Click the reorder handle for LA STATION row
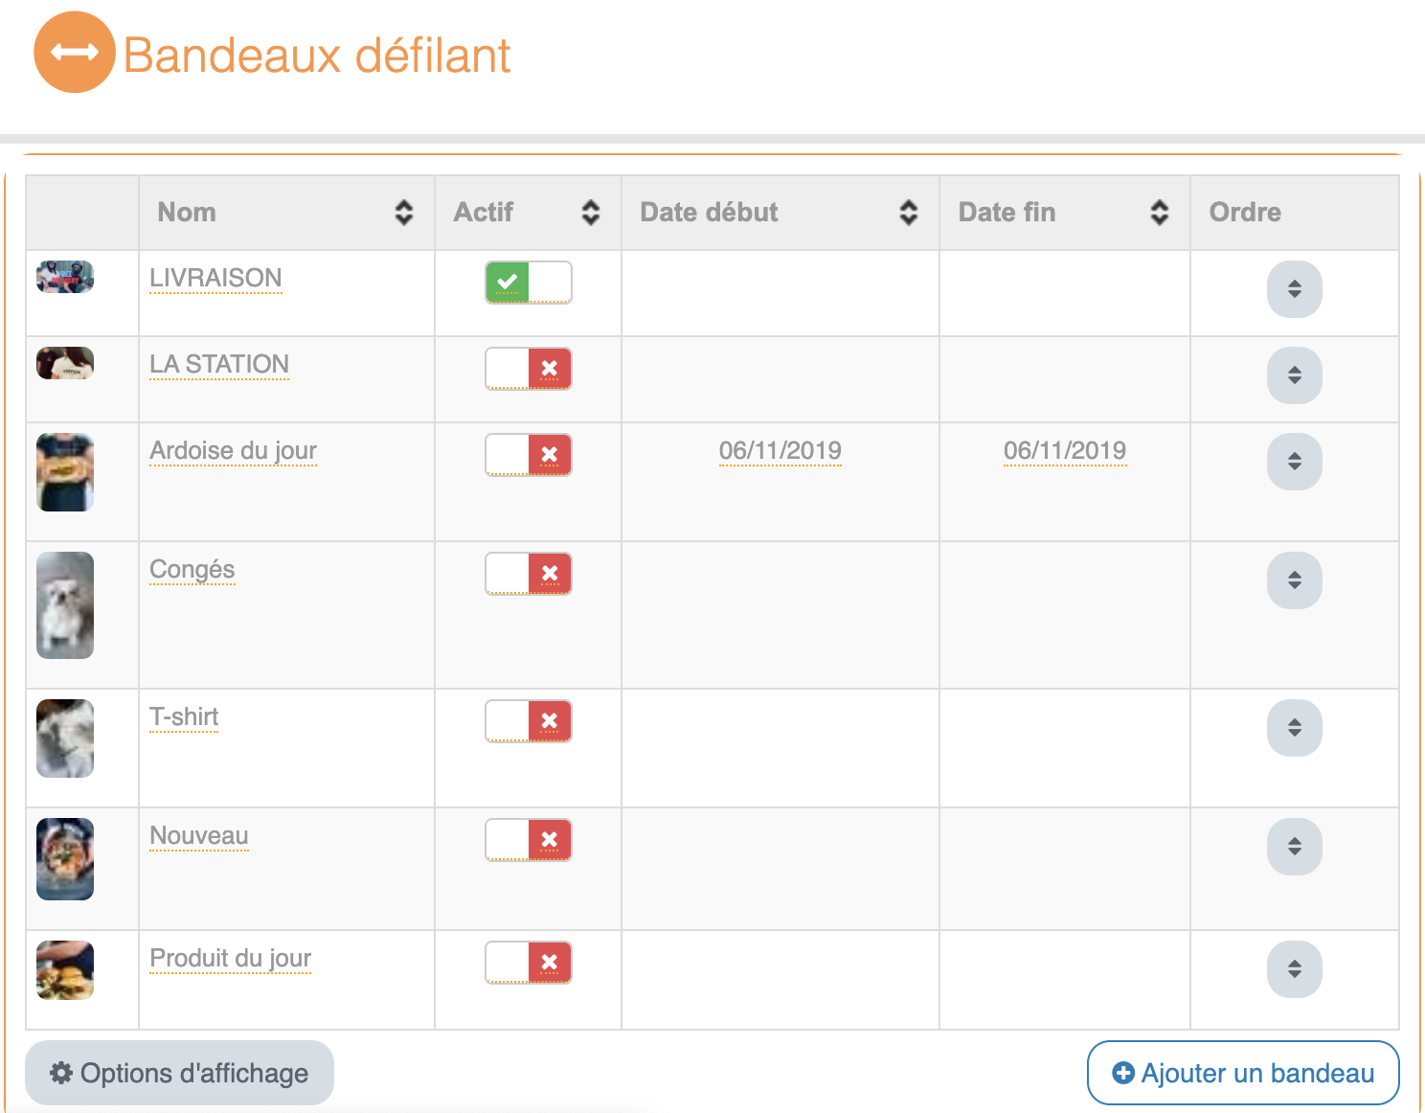1425x1113 pixels. pyautogui.click(x=1294, y=375)
